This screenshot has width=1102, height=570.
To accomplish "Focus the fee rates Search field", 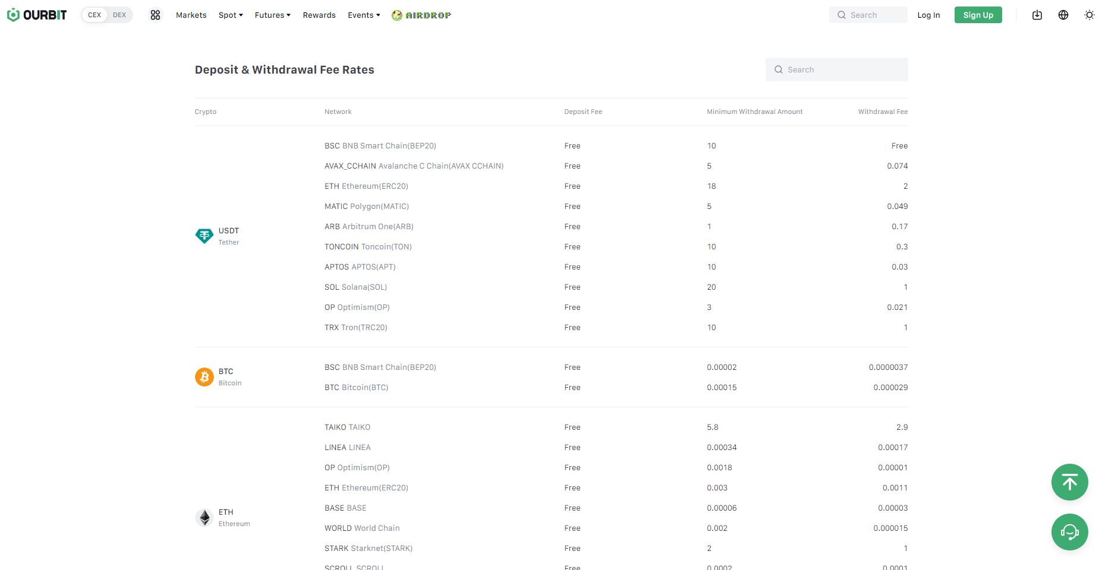I will (x=837, y=69).
